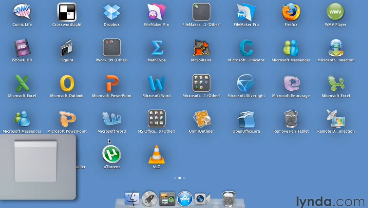This screenshot has width=368, height=208.
Task: Open Microsoft Messenger next to Microsoft...nnection
Action: tap(291, 48)
